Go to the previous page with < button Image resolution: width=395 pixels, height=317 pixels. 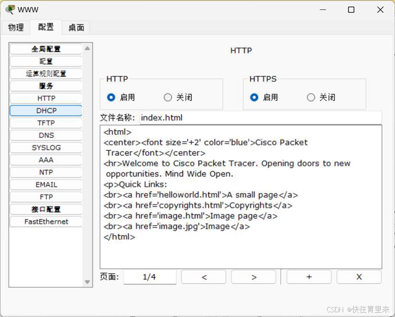pyautogui.click(x=204, y=277)
